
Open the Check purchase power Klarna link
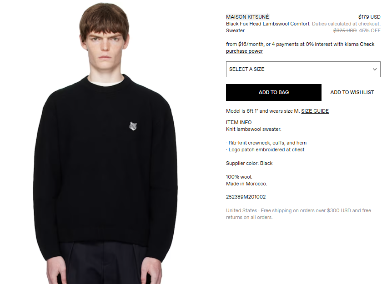[300, 48]
